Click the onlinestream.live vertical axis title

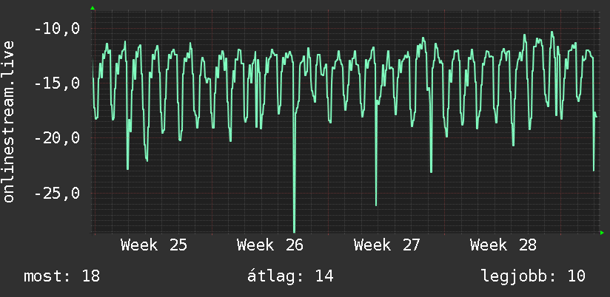pyautogui.click(x=9, y=121)
